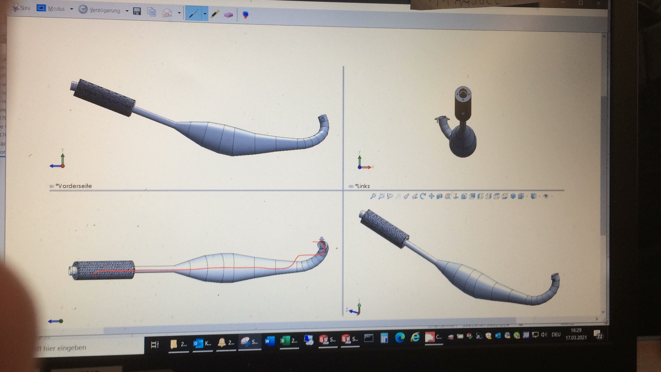The height and width of the screenshot is (372, 661).
Task: Open the Modus dropdown arrow
Action: tap(72, 9)
